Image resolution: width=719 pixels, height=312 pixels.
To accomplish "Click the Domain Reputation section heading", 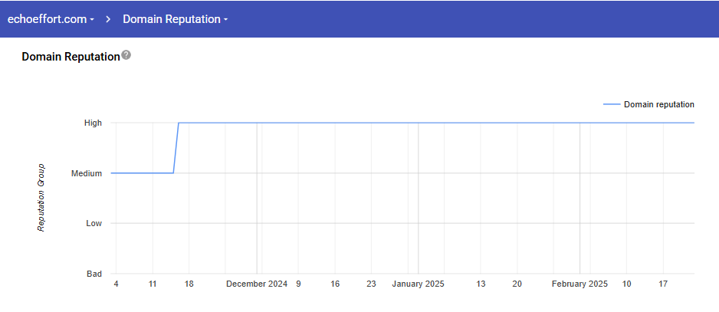I will pyautogui.click(x=71, y=57).
